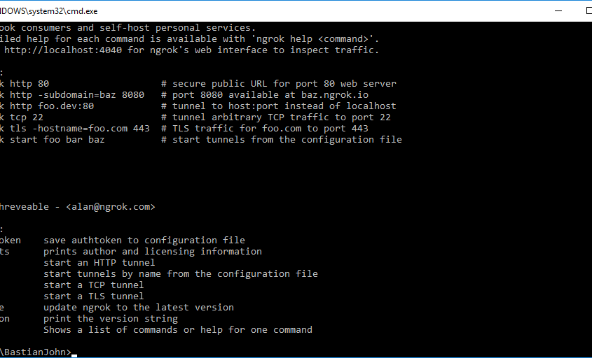Click the 'print the version string' line
This screenshot has height=358, width=592.
111,318
